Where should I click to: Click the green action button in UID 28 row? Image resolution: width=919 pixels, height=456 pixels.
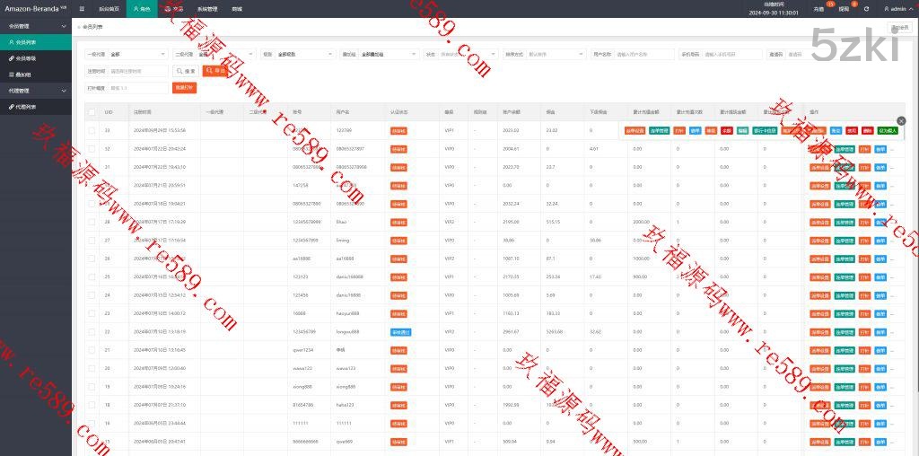pyautogui.click(x=845, y=222)
